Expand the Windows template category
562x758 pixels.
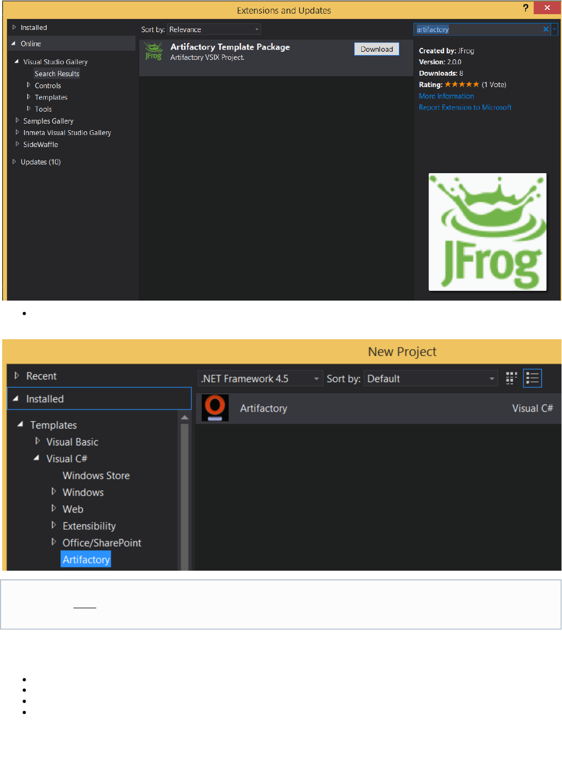tap(54, 492)
